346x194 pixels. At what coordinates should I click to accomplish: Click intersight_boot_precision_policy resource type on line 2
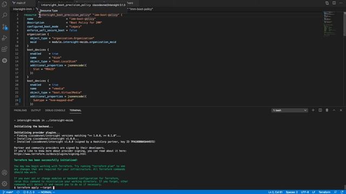click(x=65, y=15)
